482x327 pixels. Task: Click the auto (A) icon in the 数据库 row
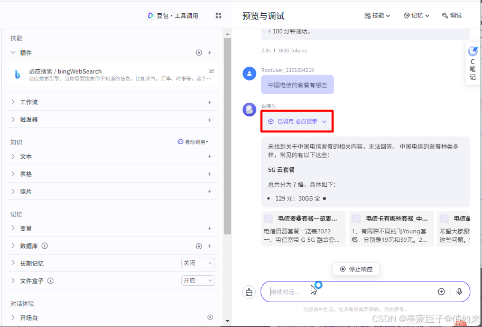click(199, 246)
